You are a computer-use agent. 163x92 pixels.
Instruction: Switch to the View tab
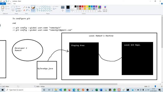(15, 4)
